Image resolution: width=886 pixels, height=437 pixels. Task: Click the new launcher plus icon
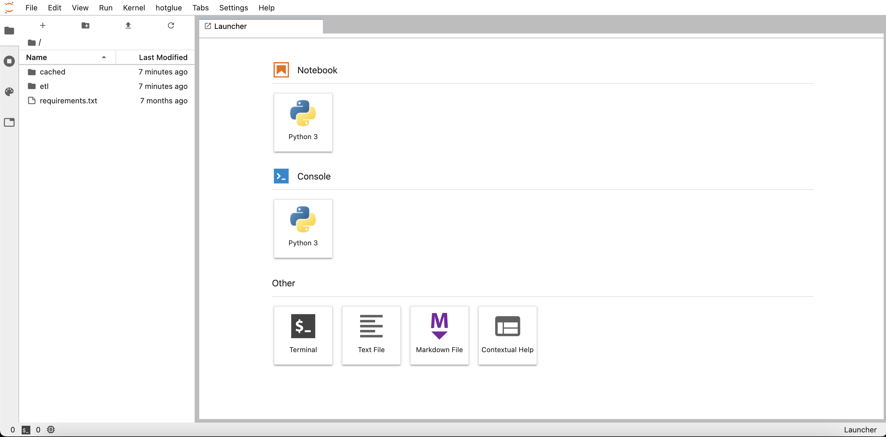[43, 25]
